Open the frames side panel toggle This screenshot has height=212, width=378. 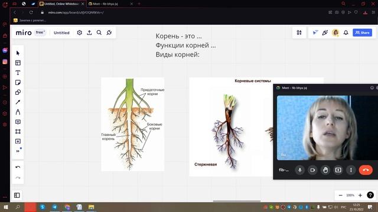[x=17, y=195]
